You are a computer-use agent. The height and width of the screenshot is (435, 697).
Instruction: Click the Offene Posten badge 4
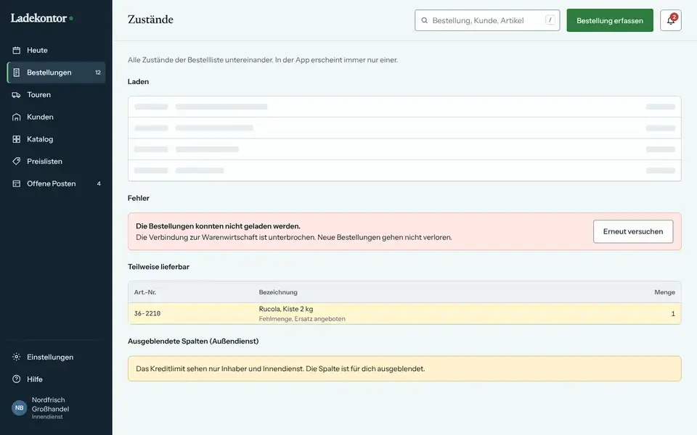(99, 183)
